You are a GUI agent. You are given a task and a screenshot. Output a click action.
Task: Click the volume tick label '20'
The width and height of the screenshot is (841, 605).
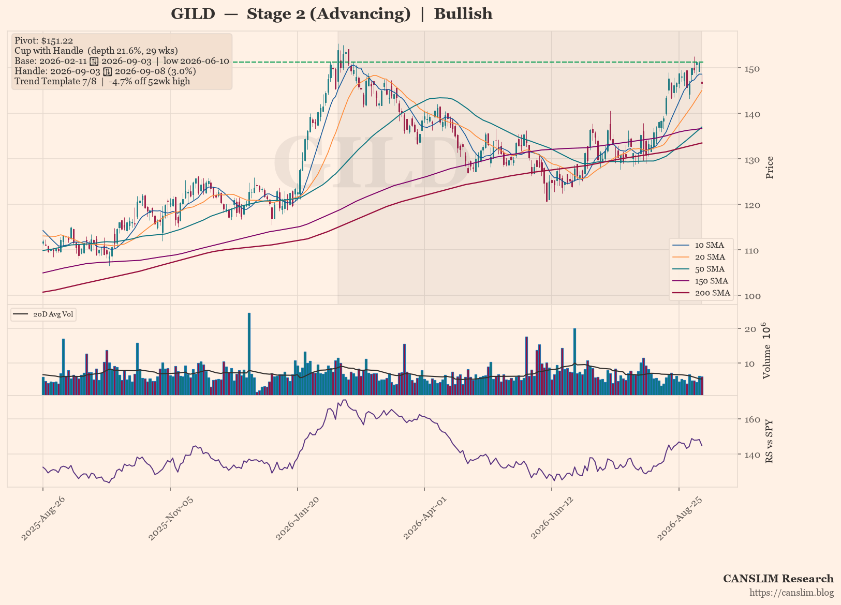(x=750, y=329)
